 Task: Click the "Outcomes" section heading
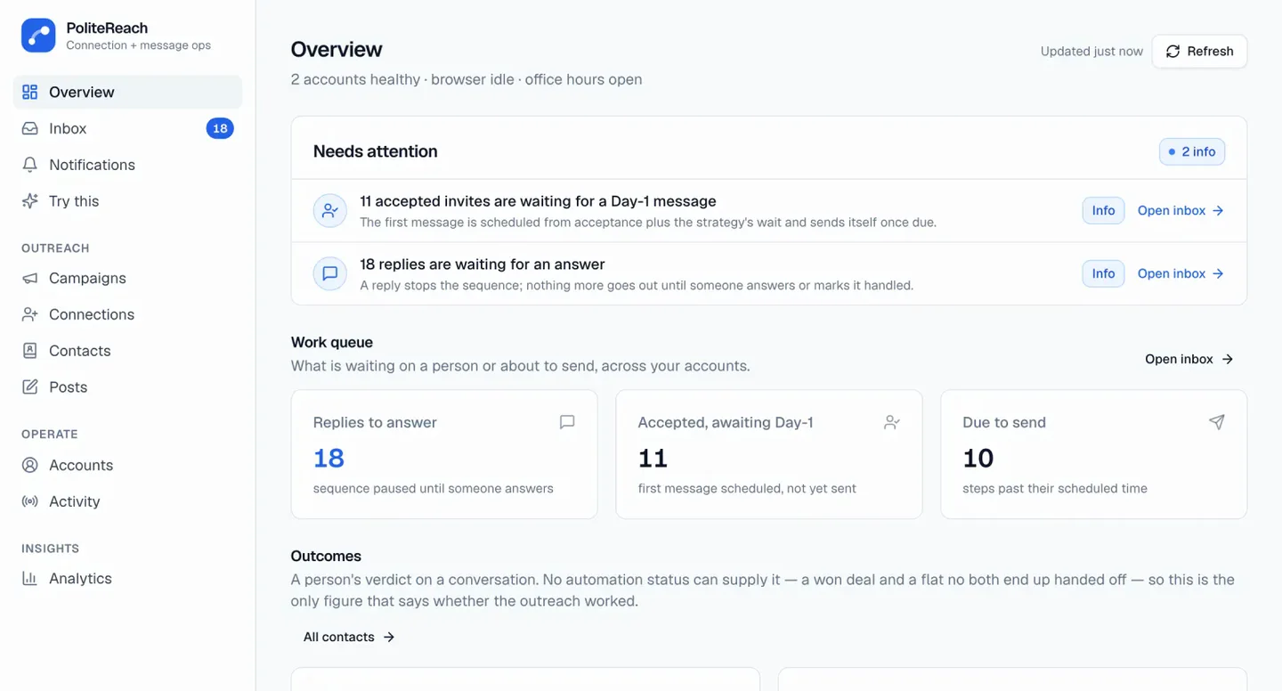tap(326, 556)
